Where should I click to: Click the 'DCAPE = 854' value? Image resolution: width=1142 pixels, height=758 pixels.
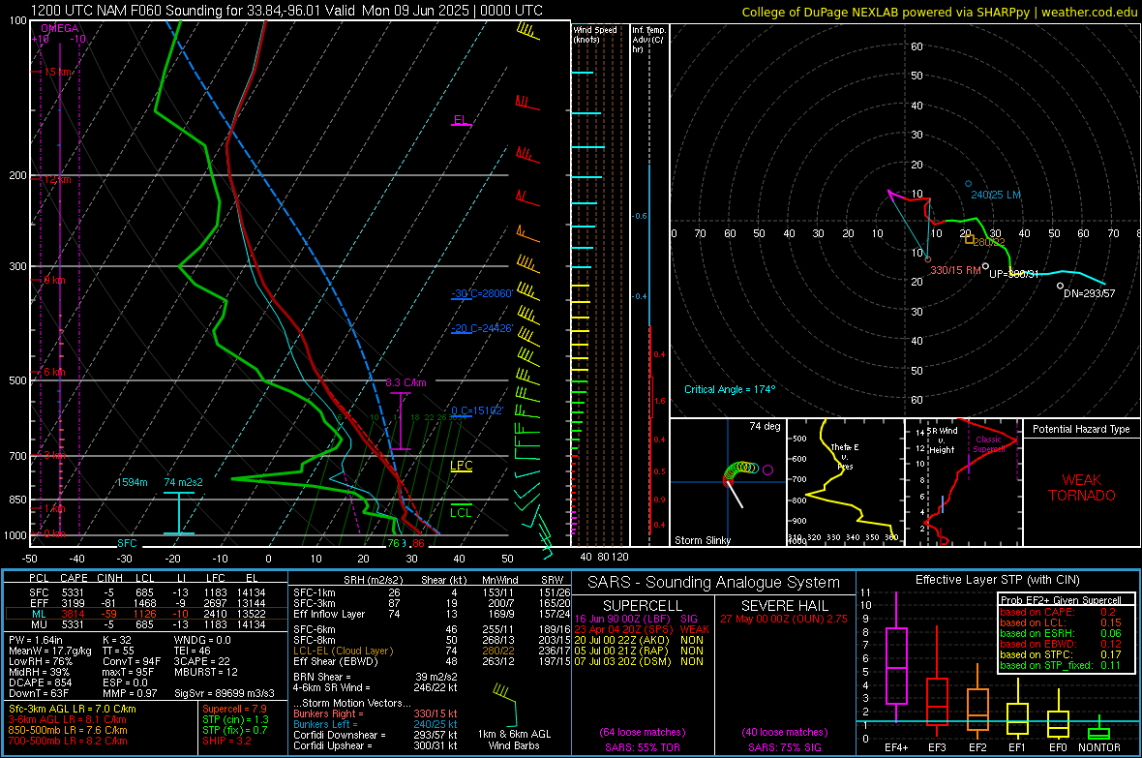point(40,682)
